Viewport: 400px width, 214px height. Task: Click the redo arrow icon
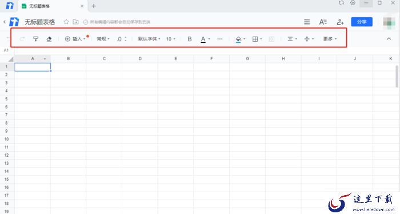tap(22, 39)
